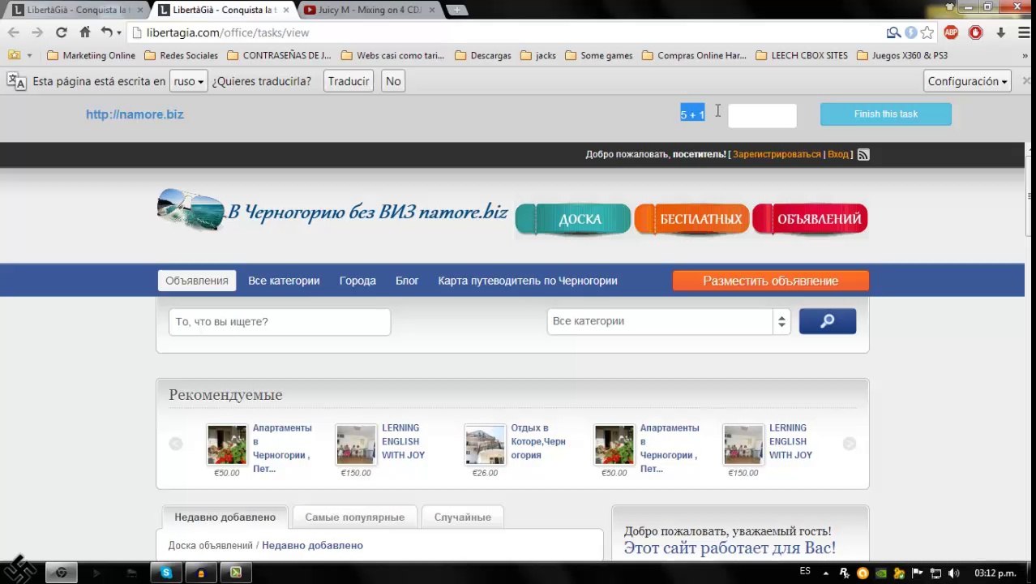Viewport: 1036px width, 584px height.
Task: Open the language dropdown showing ruso
Action: point(189,81)
